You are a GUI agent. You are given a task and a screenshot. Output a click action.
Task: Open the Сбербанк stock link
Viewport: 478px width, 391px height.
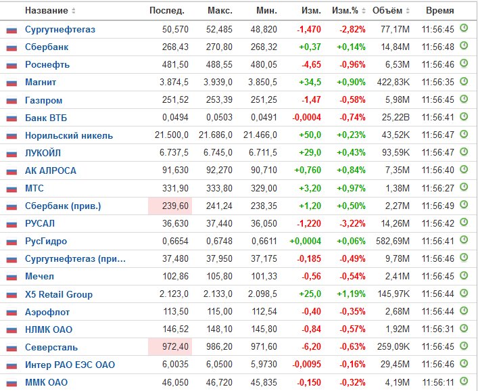[47, 47]
